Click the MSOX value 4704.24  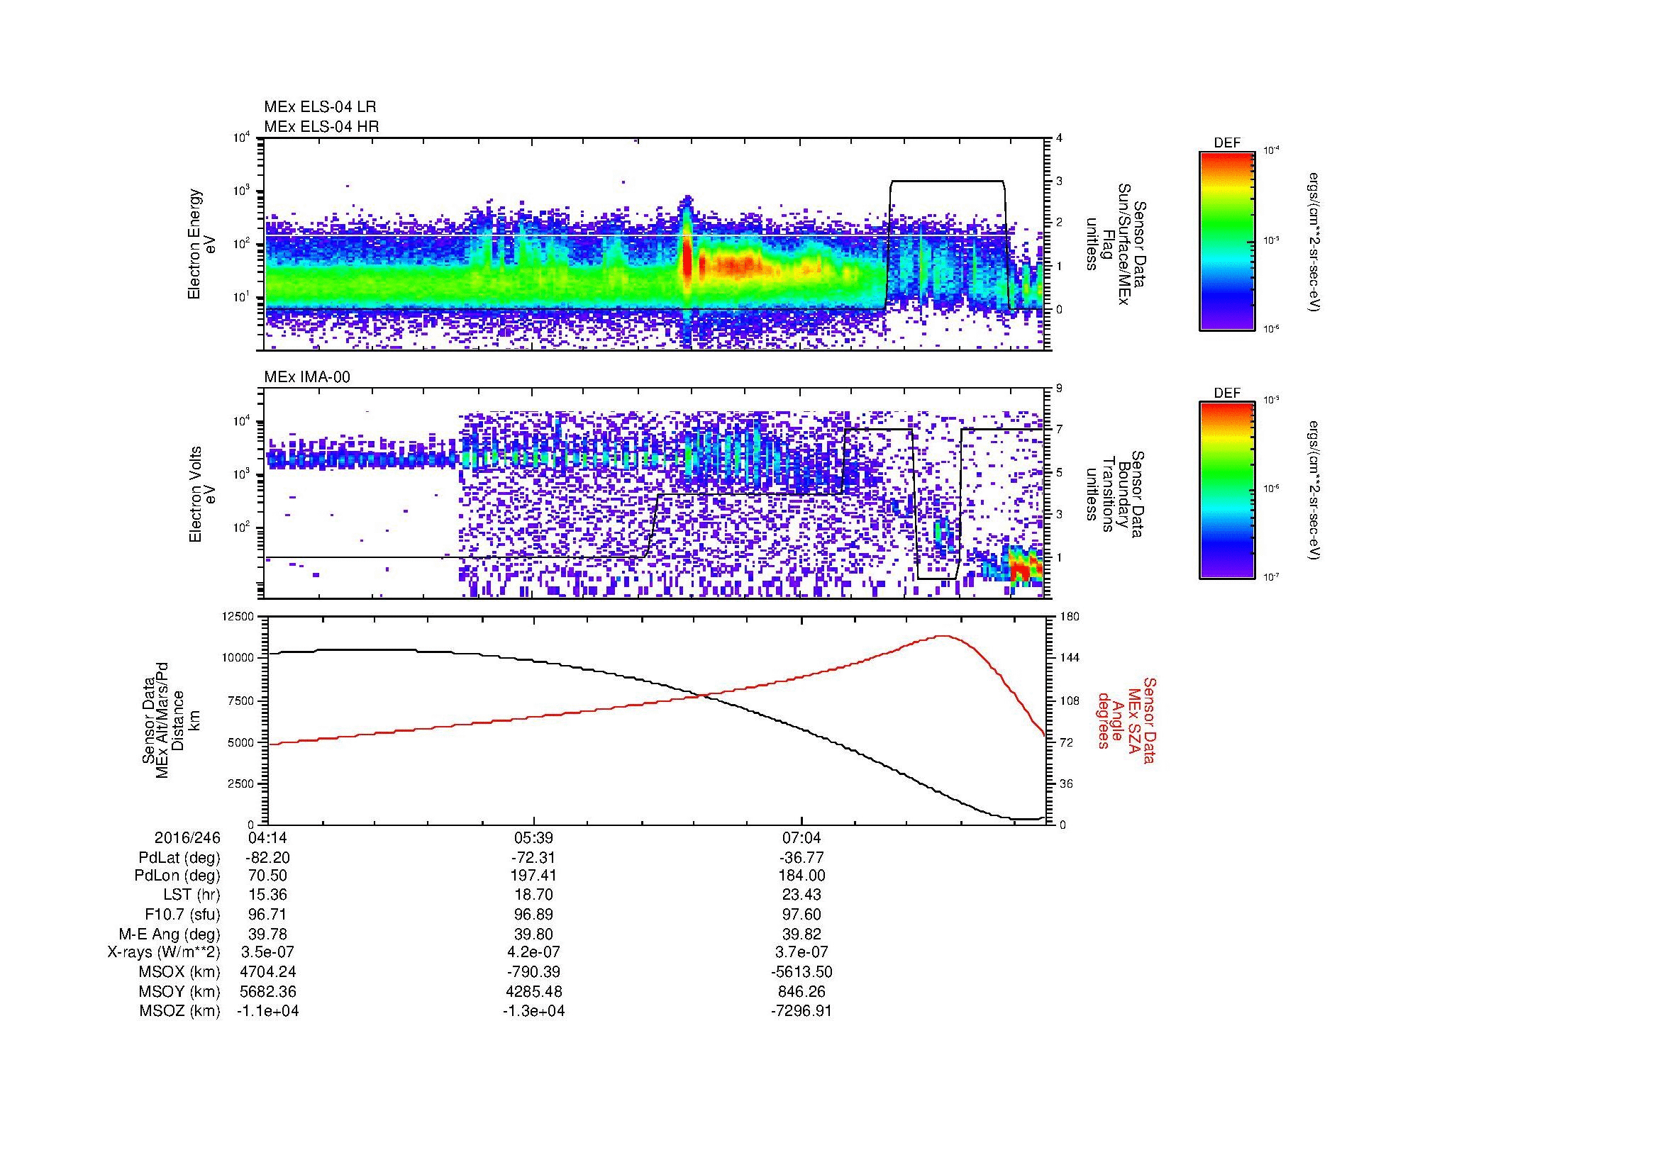click(267, 973)
